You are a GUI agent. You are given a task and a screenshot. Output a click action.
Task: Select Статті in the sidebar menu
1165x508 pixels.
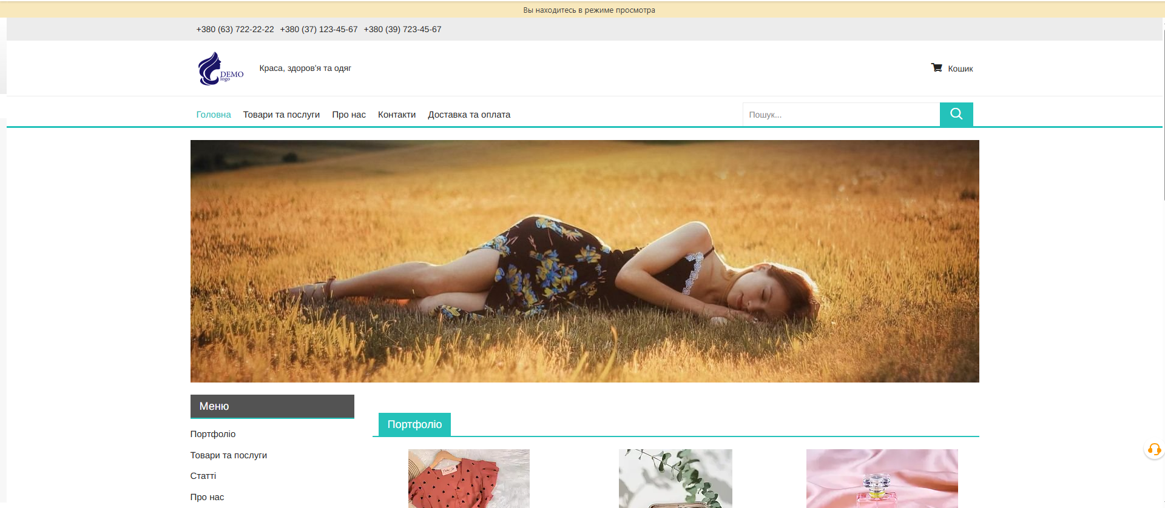[203, 476]
